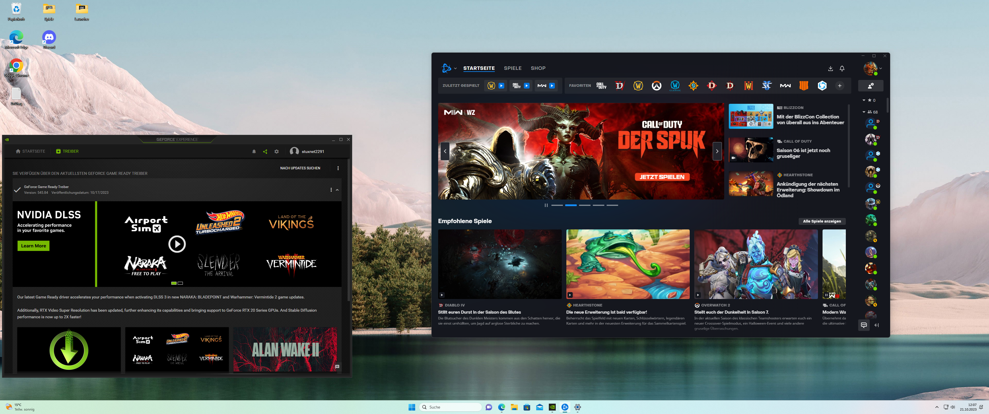Image resolution: width=989 pixels, height=414 pixels.
Task: Open the Battle.net chat icon
Action: (x=863, y=325)
